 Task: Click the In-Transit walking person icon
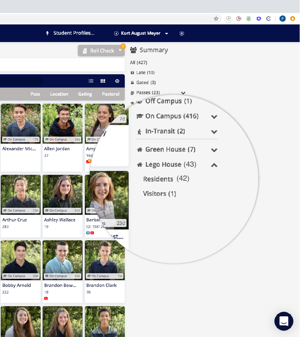click(139, 132)
